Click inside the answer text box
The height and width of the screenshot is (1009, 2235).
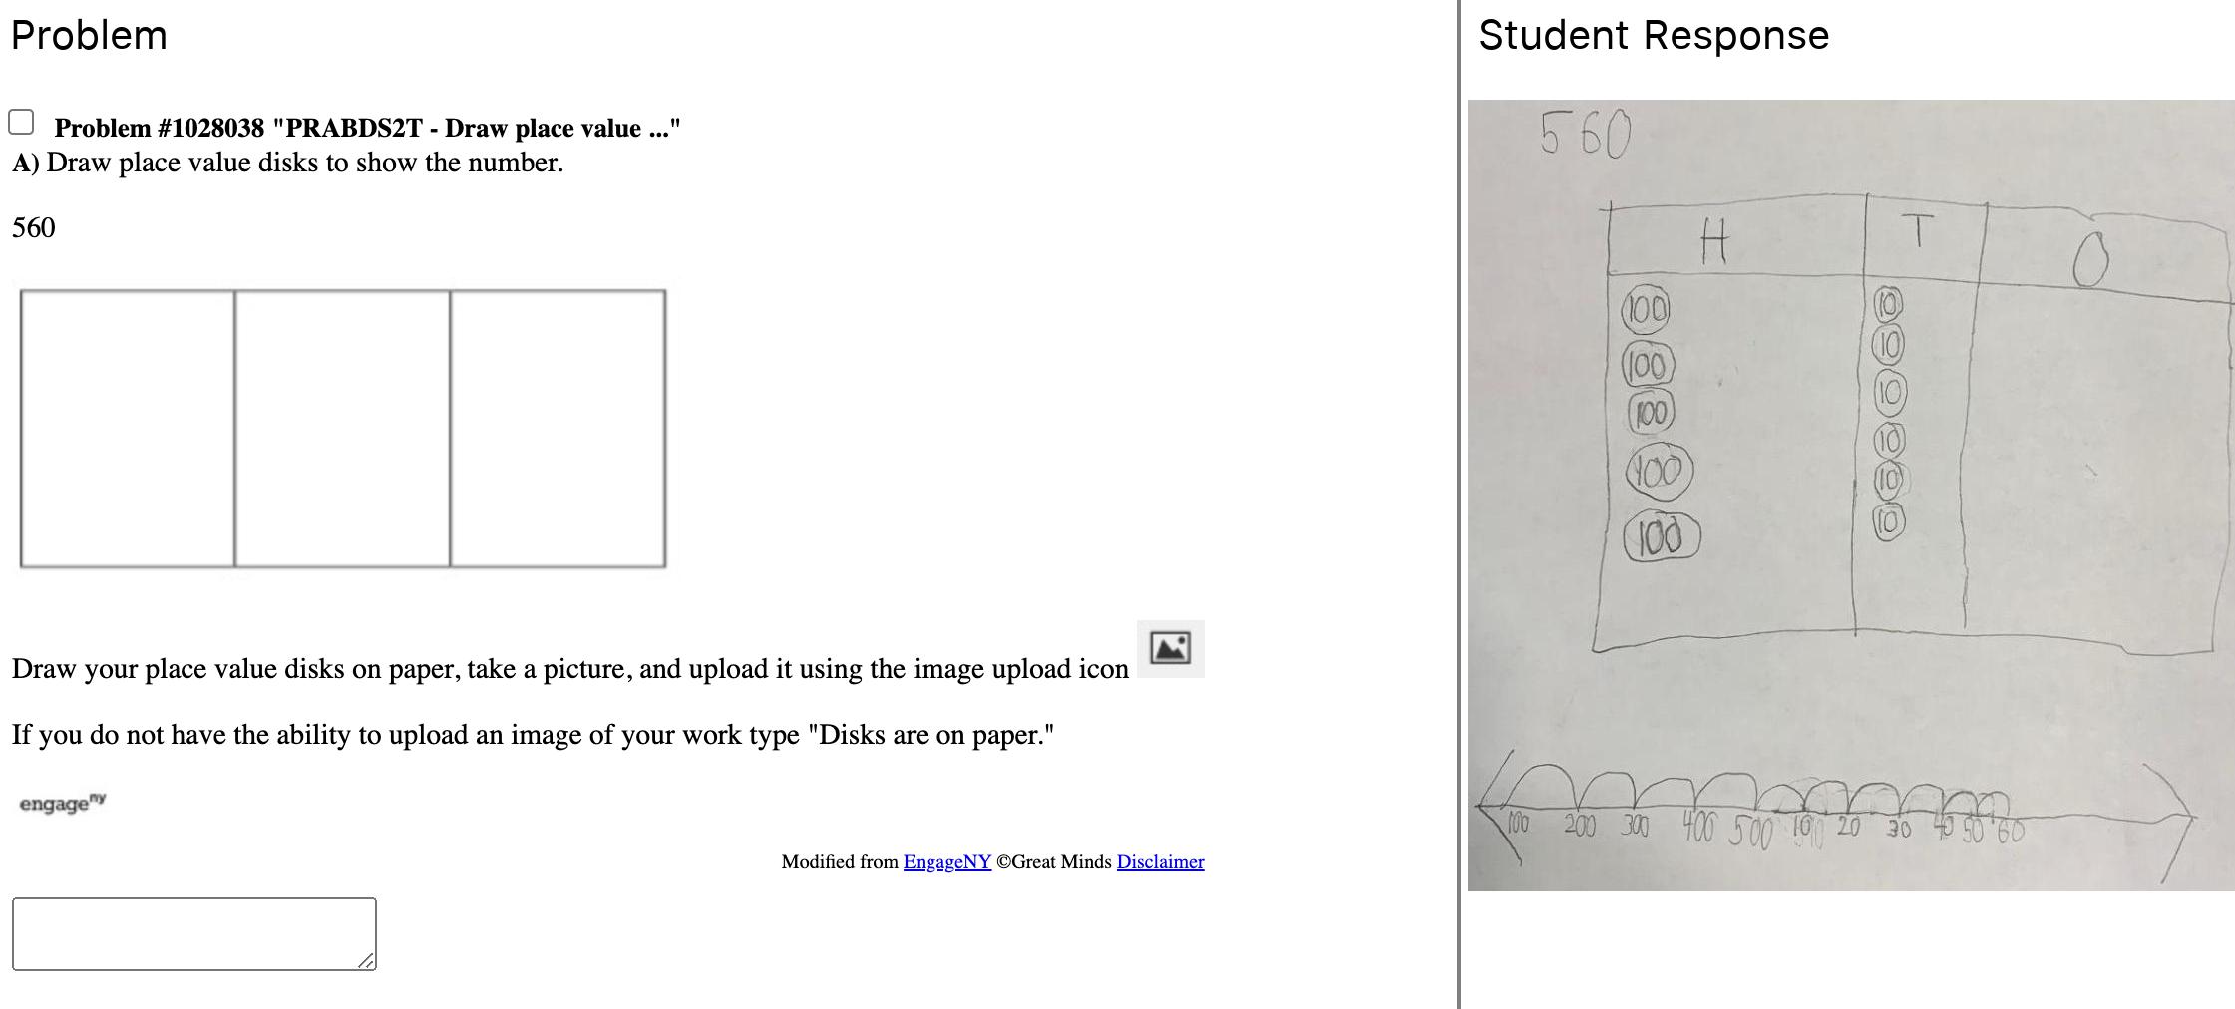coord(194,934)
